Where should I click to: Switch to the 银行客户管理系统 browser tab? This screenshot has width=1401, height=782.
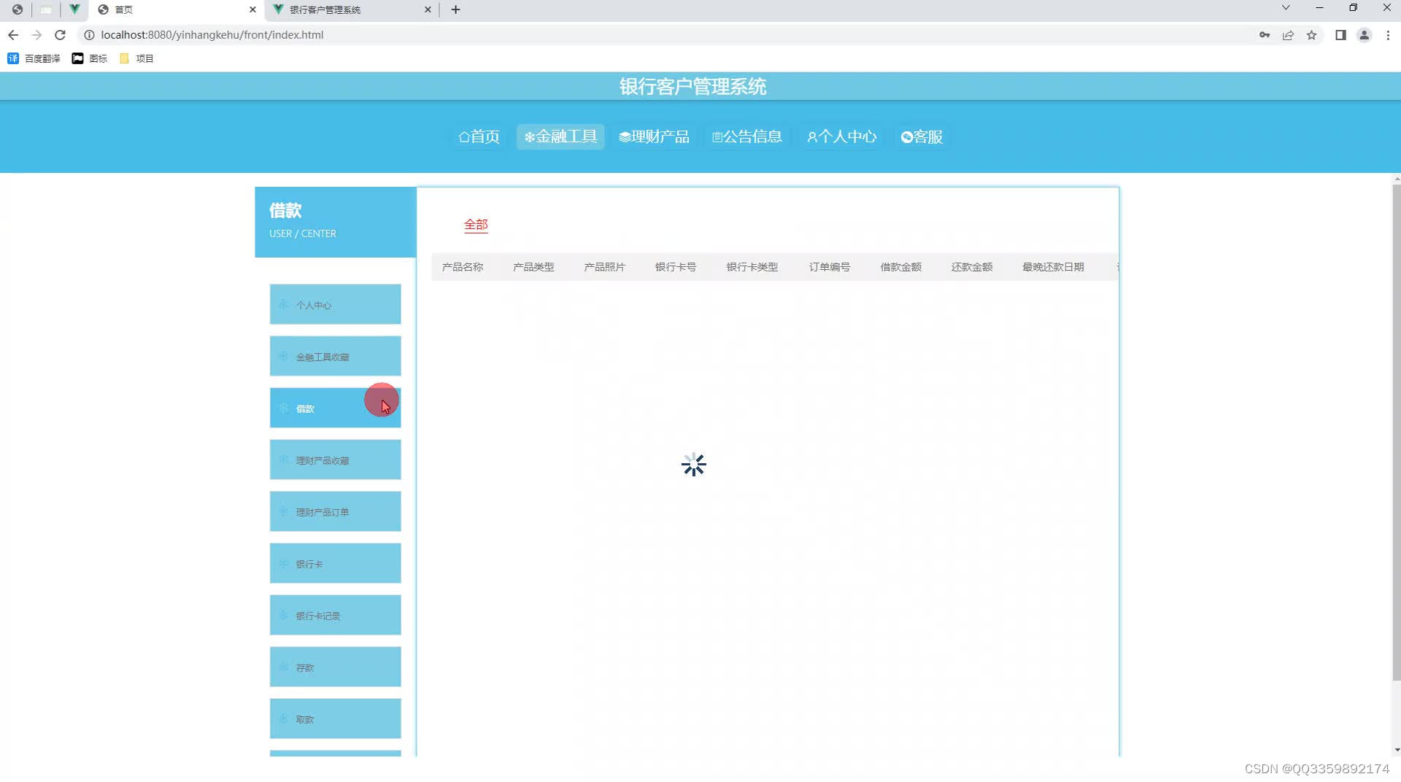350,9
